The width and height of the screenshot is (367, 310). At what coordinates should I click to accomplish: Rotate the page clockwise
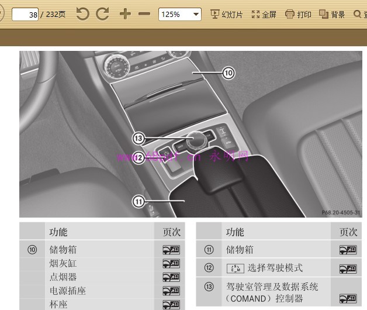pyautogui.click(x=102, y=14)
